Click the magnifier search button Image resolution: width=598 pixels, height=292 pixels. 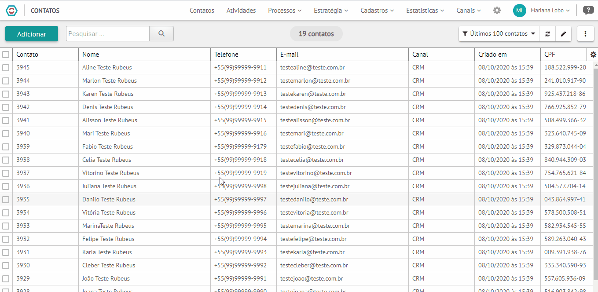pyautogui.click(x=161, y=33)
